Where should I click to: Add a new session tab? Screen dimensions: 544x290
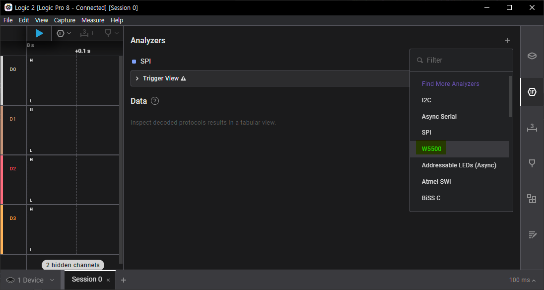tap(124, 280)
